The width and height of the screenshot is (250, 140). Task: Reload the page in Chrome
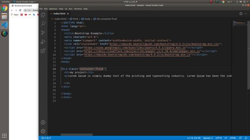pyautogui.click(x=20, y=10)
